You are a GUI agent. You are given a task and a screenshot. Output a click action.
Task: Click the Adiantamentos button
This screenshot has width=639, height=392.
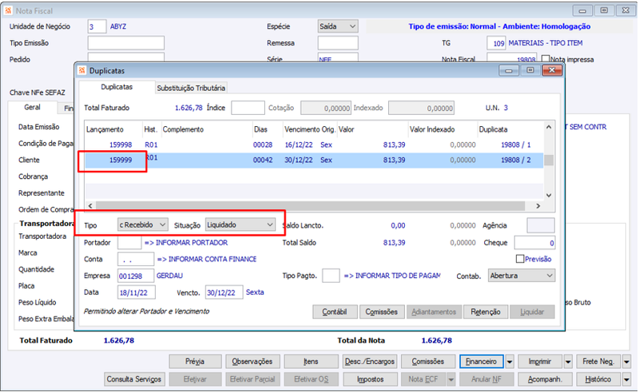tap(434, 311)
